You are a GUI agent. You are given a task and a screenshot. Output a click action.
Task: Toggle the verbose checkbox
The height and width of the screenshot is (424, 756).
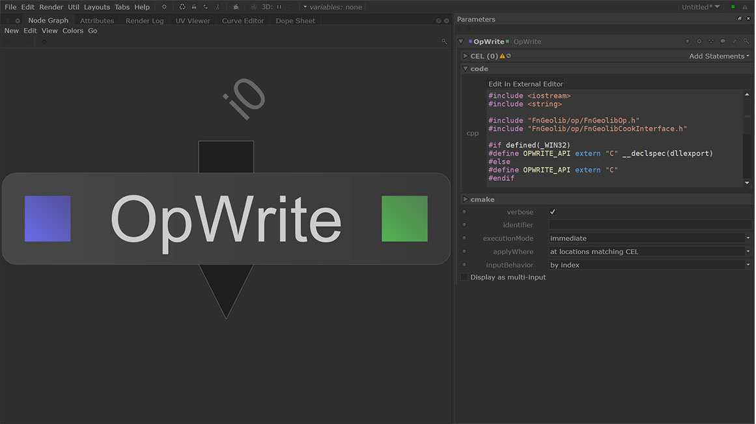pos(553,212)
